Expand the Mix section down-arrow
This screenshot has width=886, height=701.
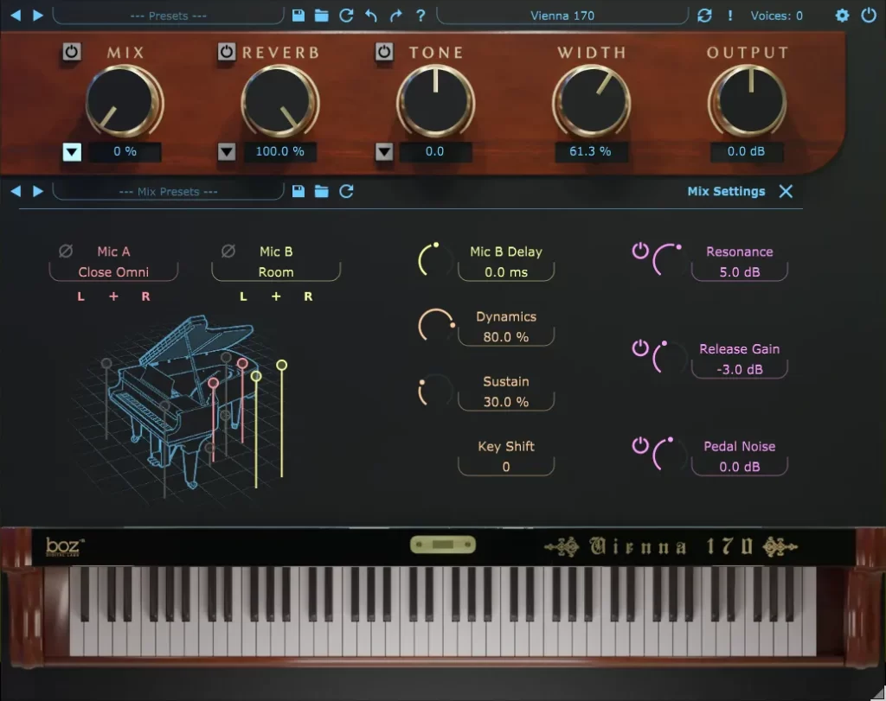click(72, 152)
